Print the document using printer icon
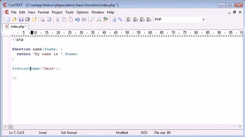The height and width of the screenshot is (137, 245). click(42, 19)
